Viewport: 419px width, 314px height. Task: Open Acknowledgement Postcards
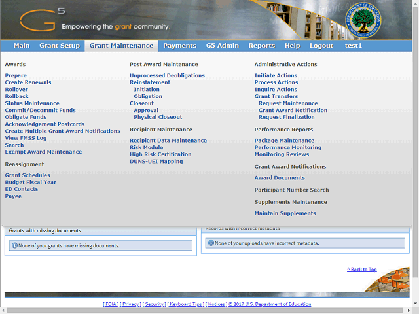click(45, 124)
